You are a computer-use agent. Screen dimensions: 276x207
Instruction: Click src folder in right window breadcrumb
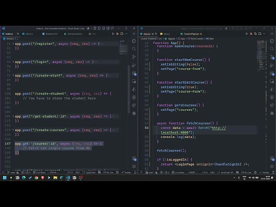point(160,38)
